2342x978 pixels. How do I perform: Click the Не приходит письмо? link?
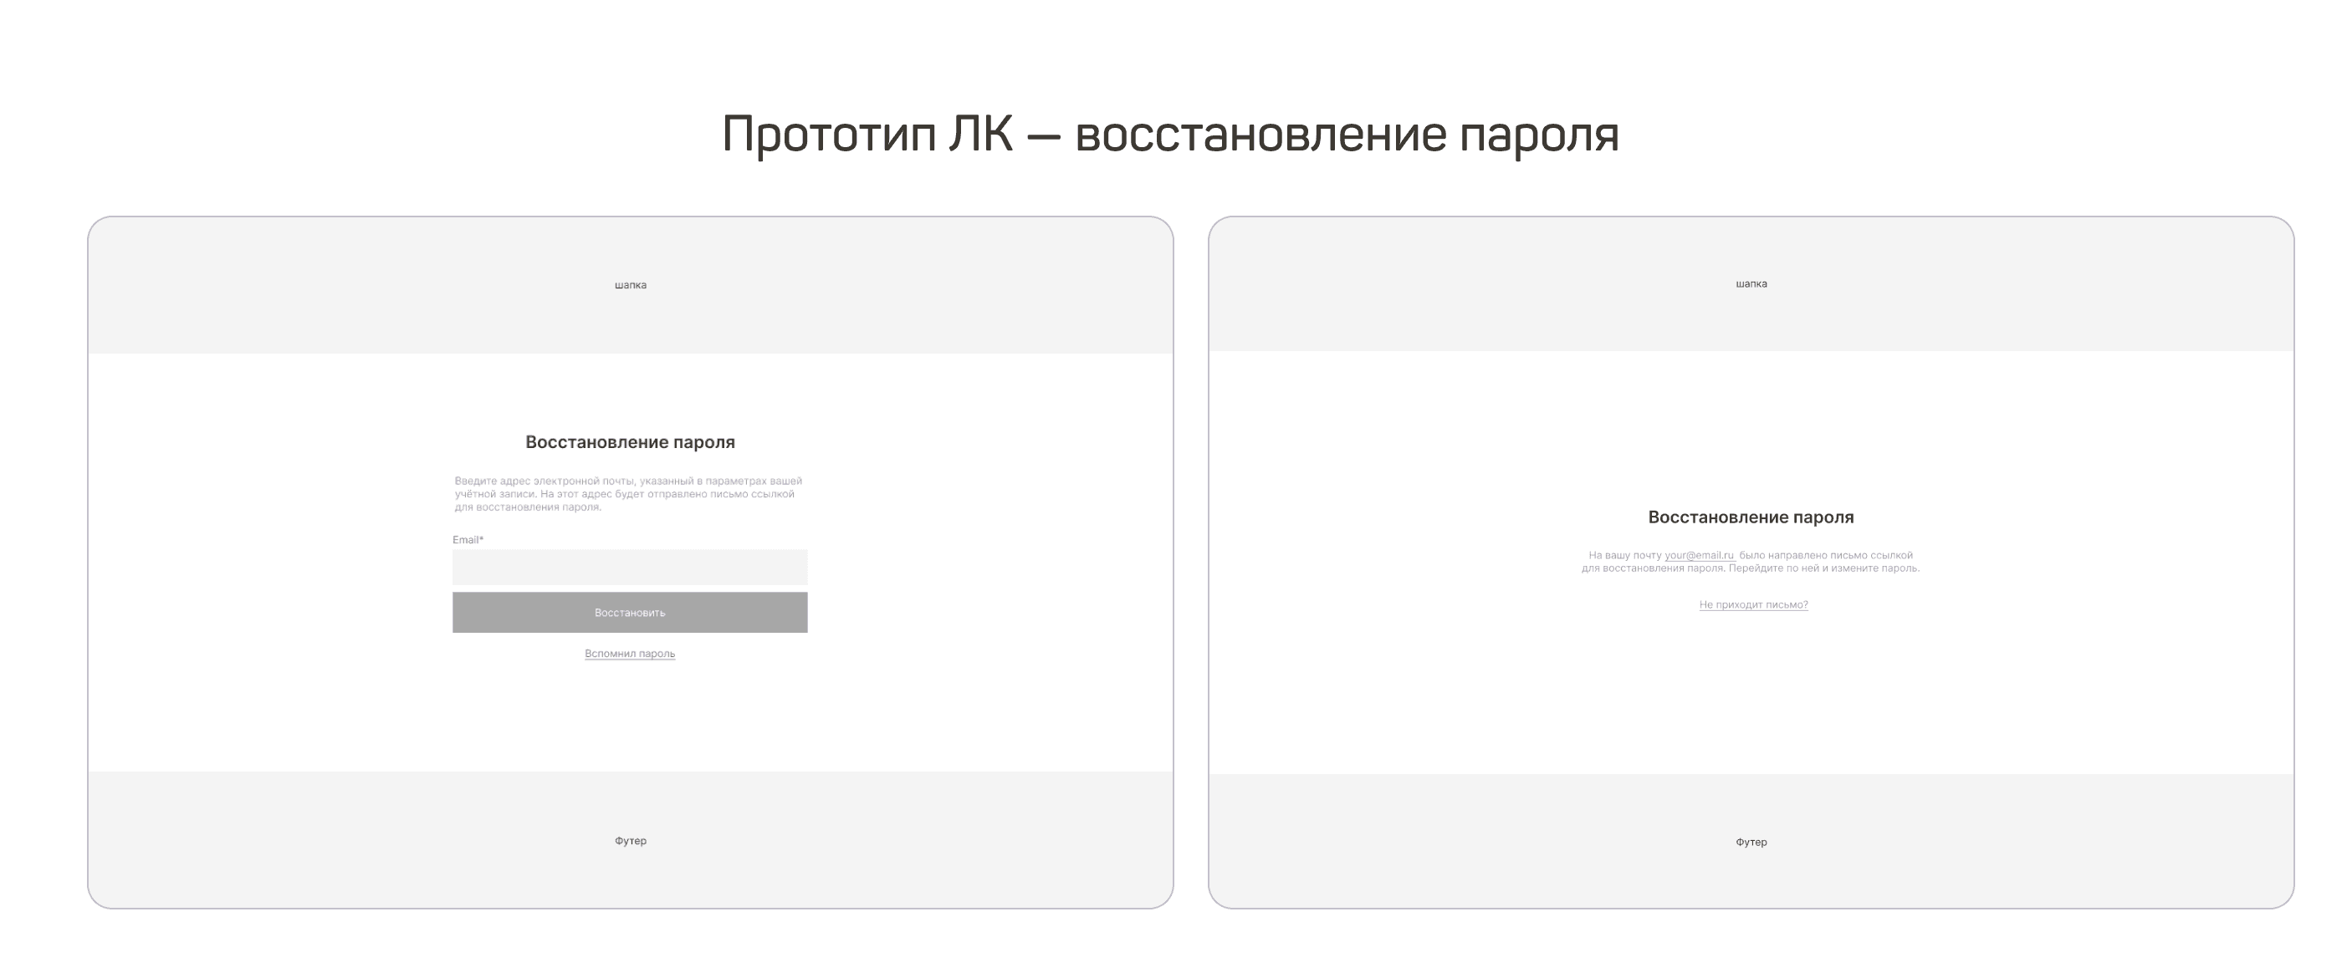(x=1753, y=604)
